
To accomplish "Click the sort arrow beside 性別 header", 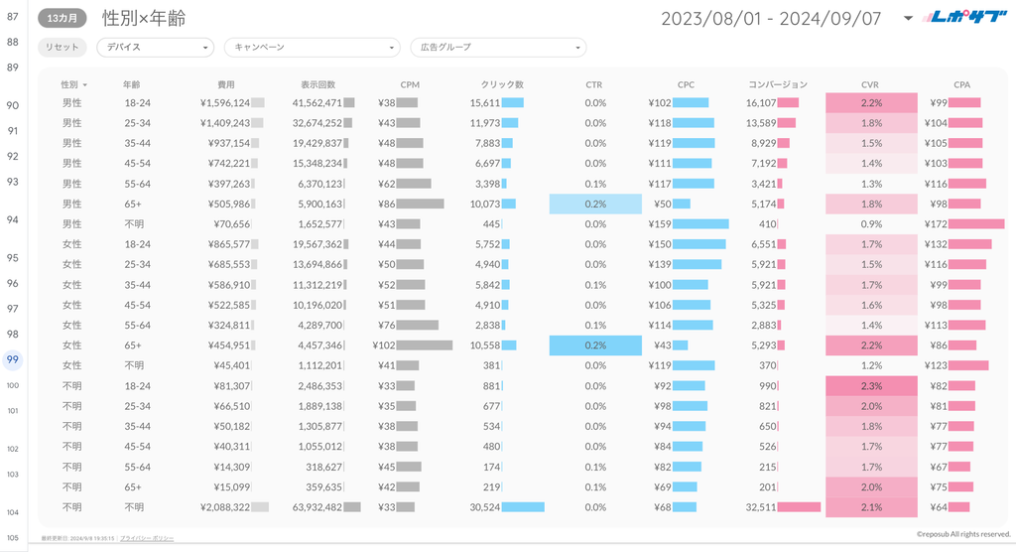I will click(85, 85).
